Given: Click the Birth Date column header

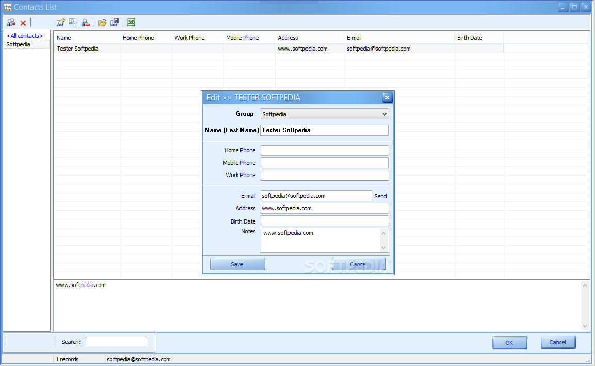Looking at the screenshot, I should 479,38.
